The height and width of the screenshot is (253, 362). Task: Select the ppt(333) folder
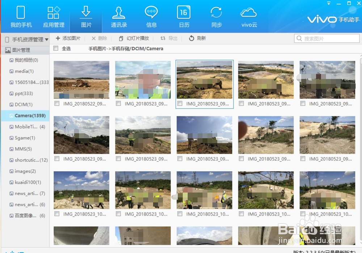(25, 93)
